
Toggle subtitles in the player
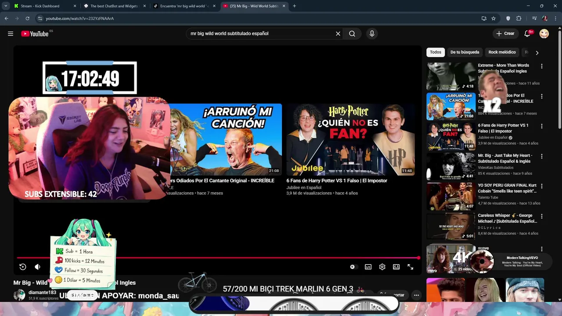pos(368,267)
